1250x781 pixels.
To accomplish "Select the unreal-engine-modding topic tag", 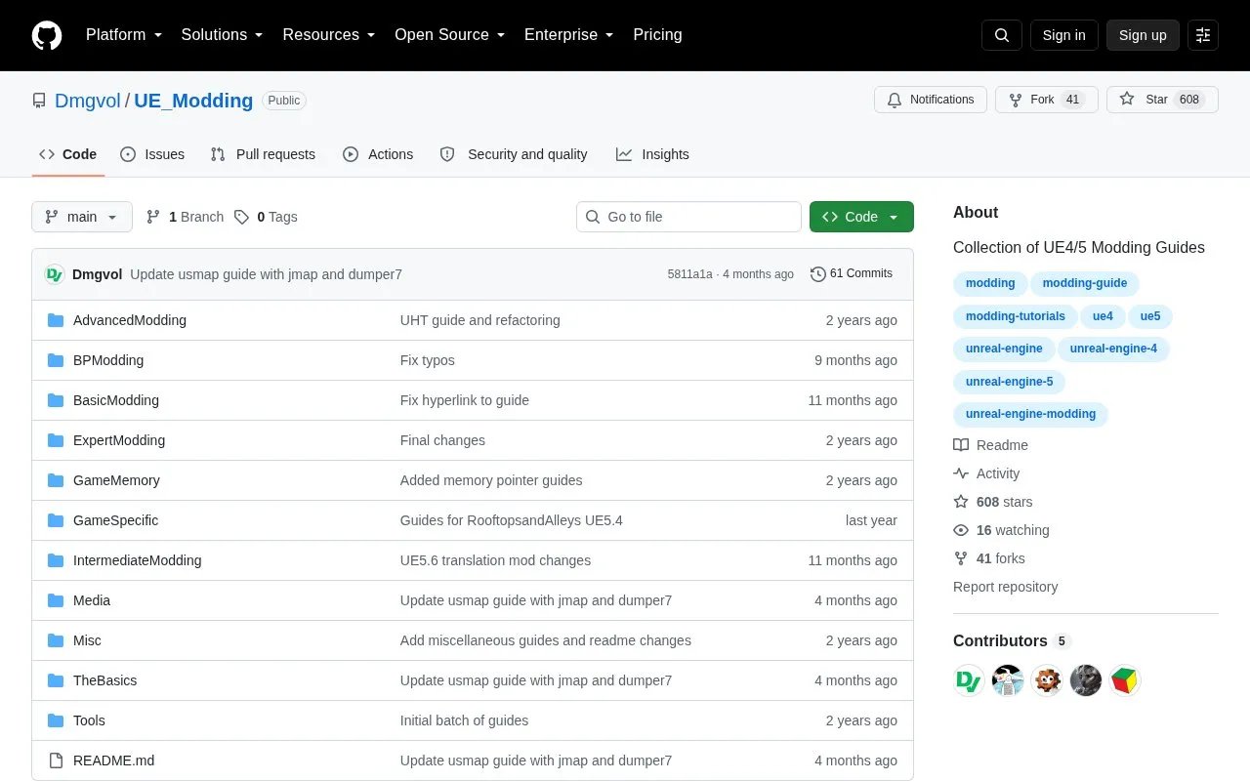I will [1030, 414].
